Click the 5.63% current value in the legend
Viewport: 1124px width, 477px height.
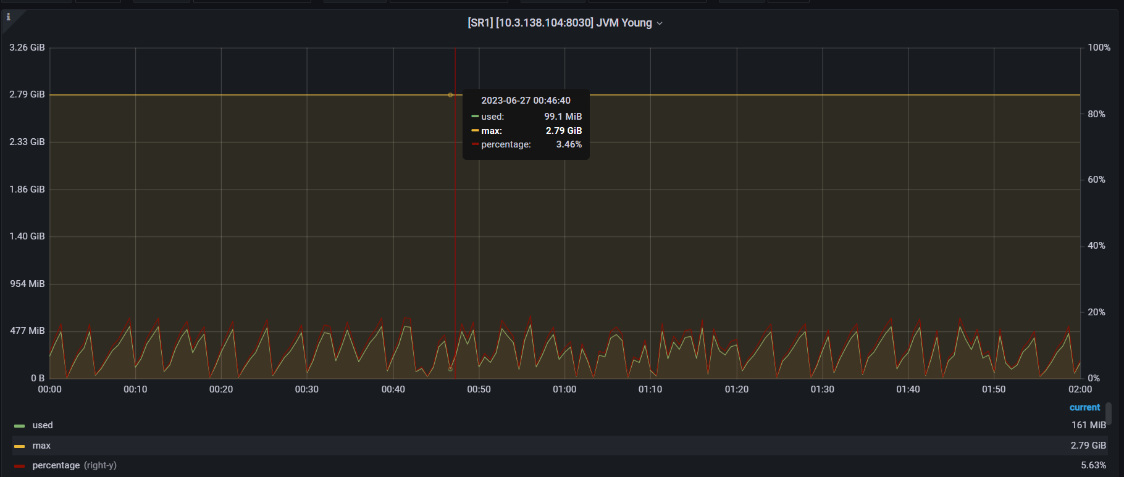[1093, 465]
